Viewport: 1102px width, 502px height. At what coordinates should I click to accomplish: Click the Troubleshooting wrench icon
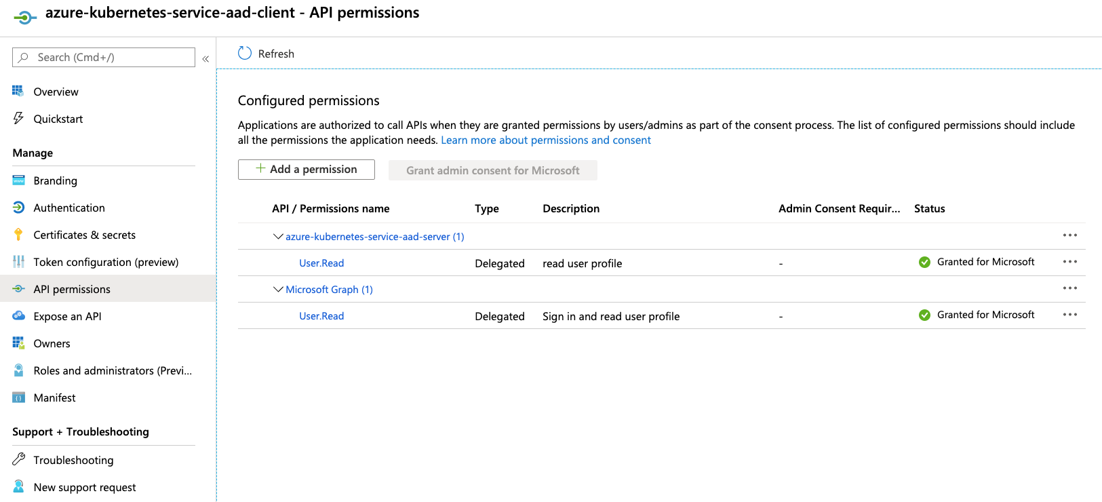click(18, 459)
